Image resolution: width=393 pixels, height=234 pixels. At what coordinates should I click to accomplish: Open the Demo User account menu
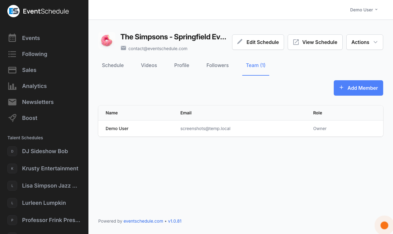[x=364, y=10]
